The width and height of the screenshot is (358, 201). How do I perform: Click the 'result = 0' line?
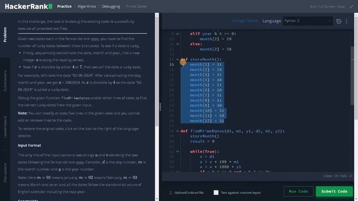click(x=202, y=141)
